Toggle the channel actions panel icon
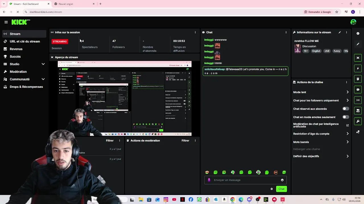The image size is (364, 204). (x=358, y=111)
